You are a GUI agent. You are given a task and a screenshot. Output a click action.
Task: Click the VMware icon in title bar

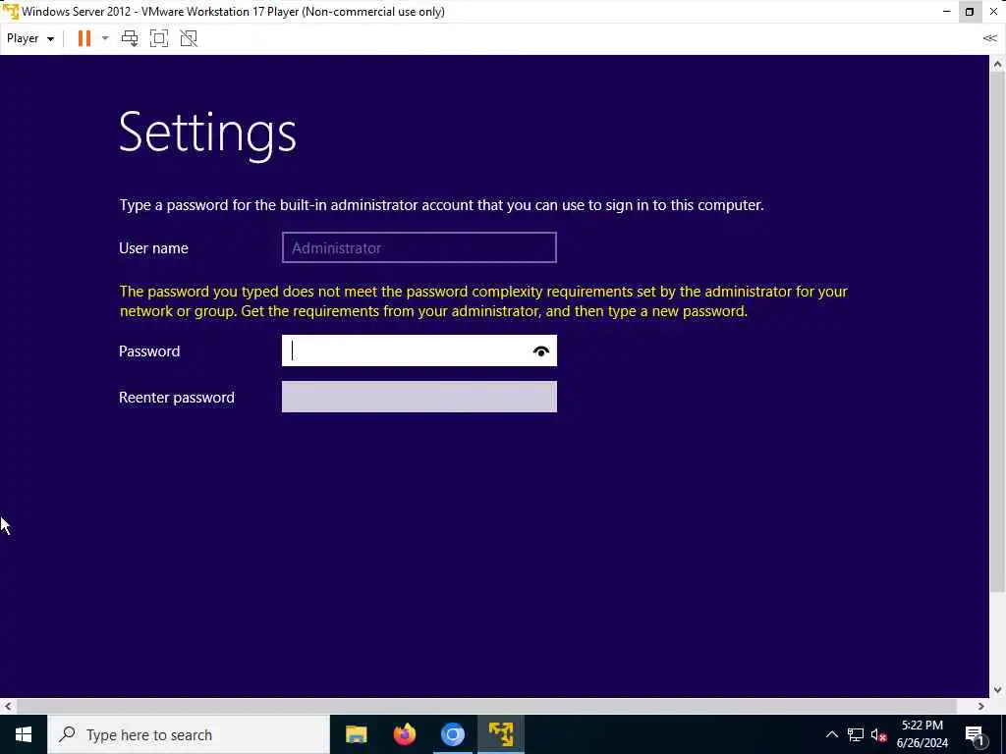(10, 12)
